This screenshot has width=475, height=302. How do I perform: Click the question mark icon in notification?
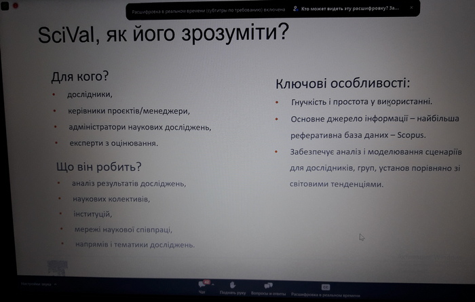point(295,10)
